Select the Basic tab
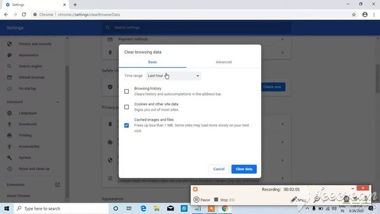Viewport: 380px width, 214px height. [x=153, y=62]
